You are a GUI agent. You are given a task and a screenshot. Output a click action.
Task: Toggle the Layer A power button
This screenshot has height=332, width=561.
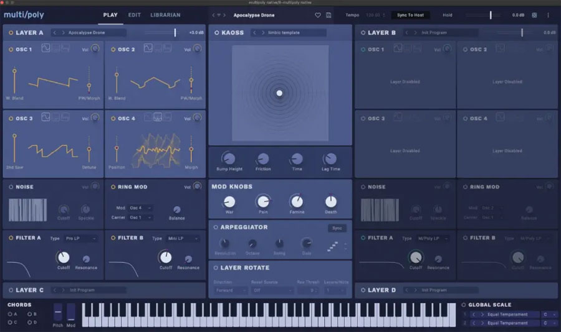[11, 32]
